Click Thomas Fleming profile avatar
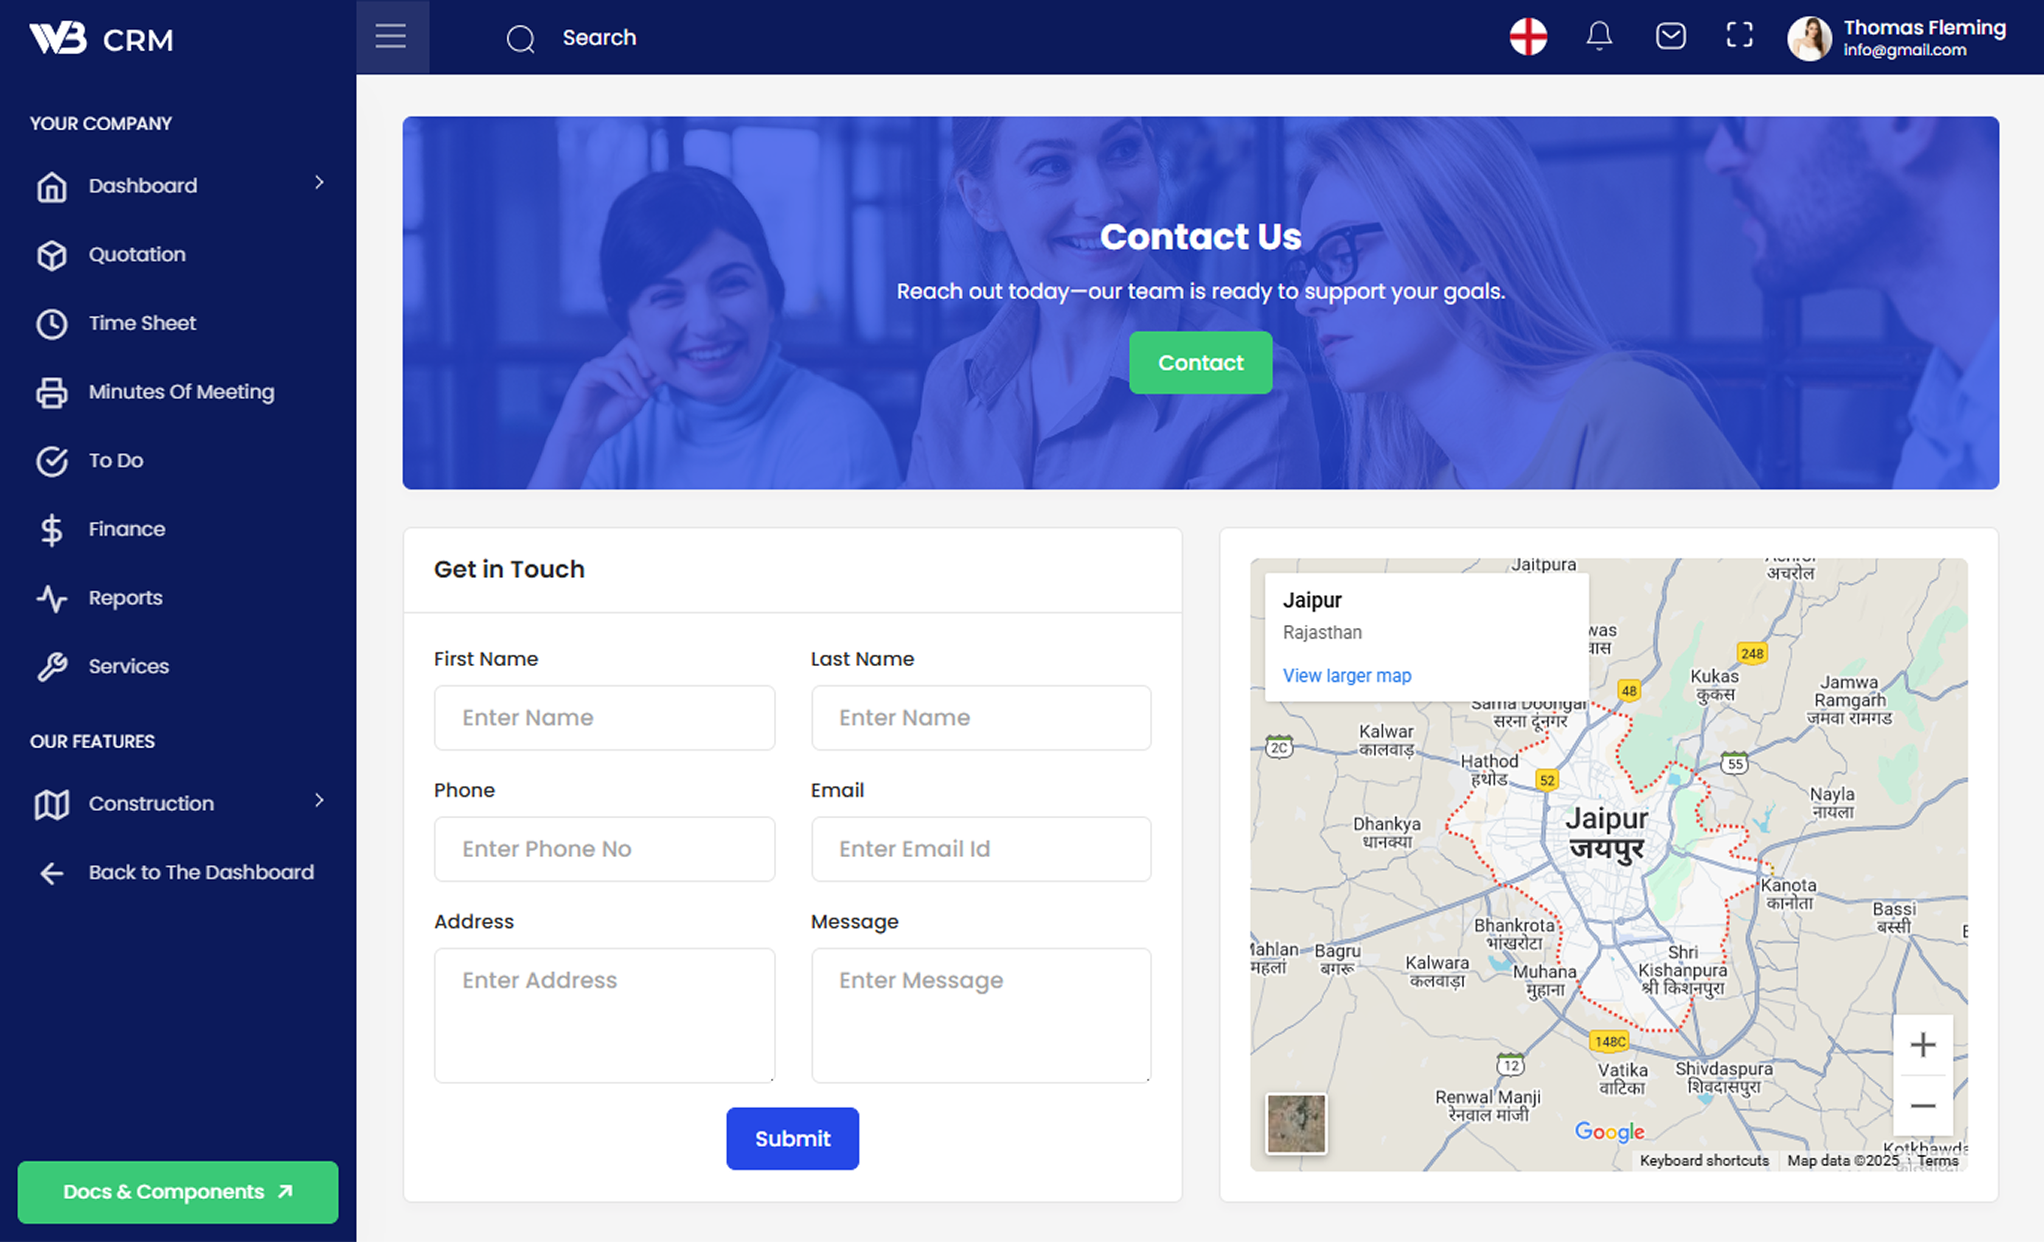 pos(1809,38)
